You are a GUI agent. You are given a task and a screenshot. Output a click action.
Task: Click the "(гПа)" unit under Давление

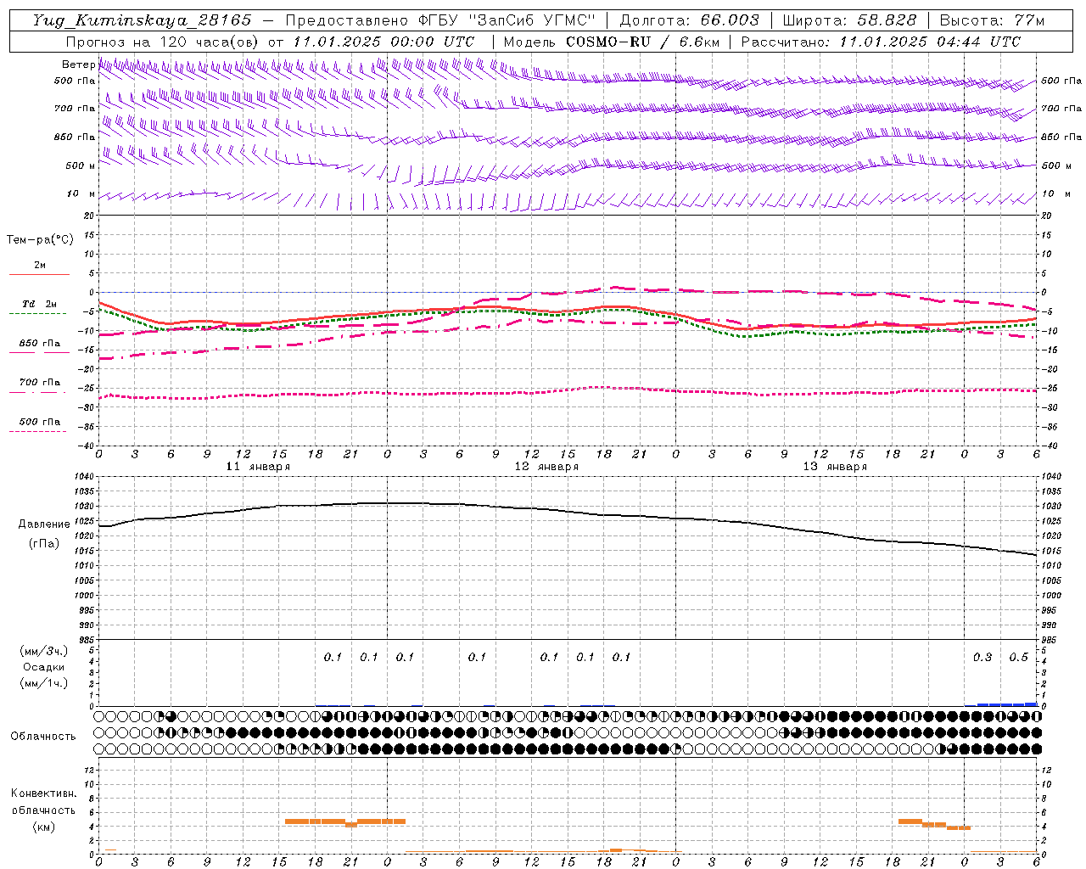(44, 544)
